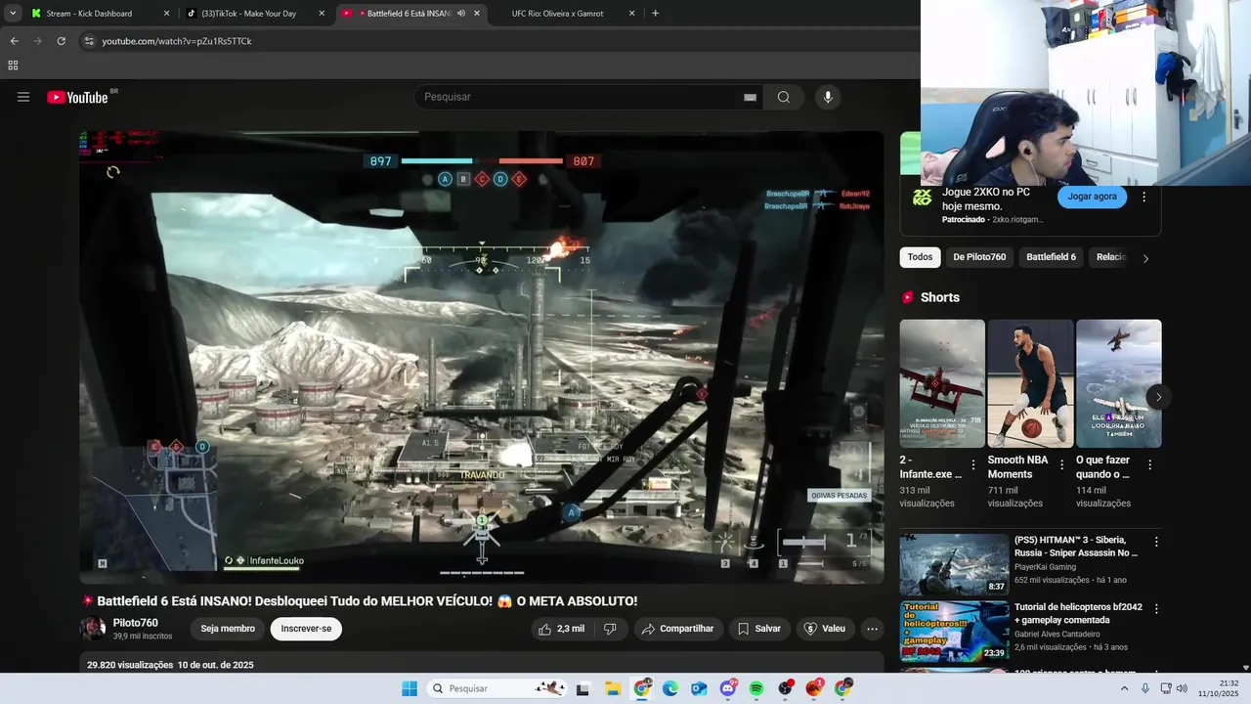The image size is (1251, 704).
Task: Click the taskbar Pesquisar search box
Action: pos(496,688)
